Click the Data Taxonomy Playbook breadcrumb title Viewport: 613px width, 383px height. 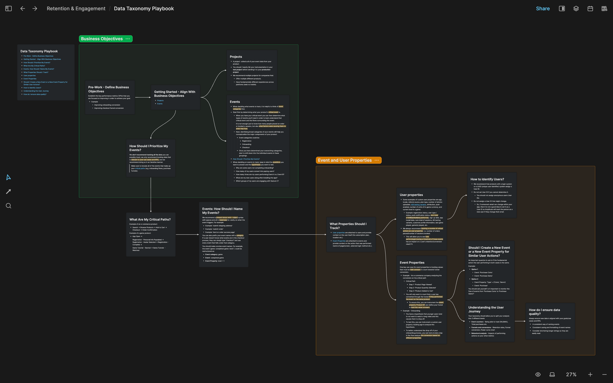(x=144, y=9)
